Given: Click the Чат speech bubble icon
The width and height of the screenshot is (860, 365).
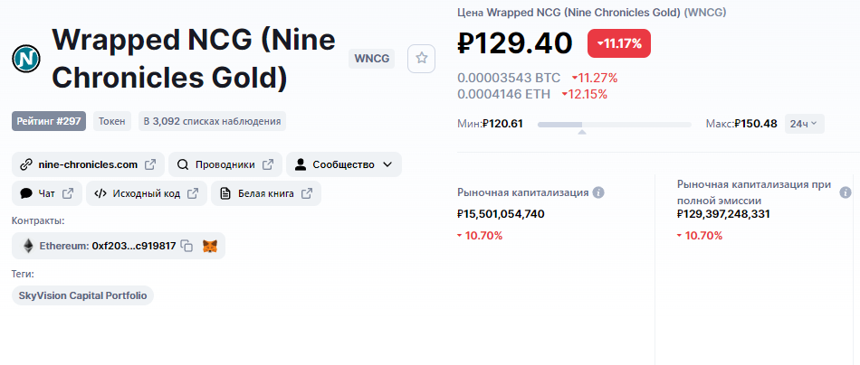Looking at the screenshot, I should pos(25,193).
